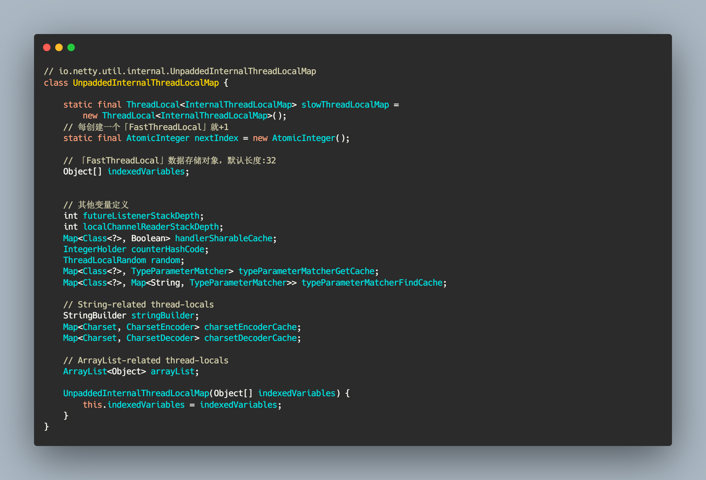Click the counterHashCode field

click(168, 249)
